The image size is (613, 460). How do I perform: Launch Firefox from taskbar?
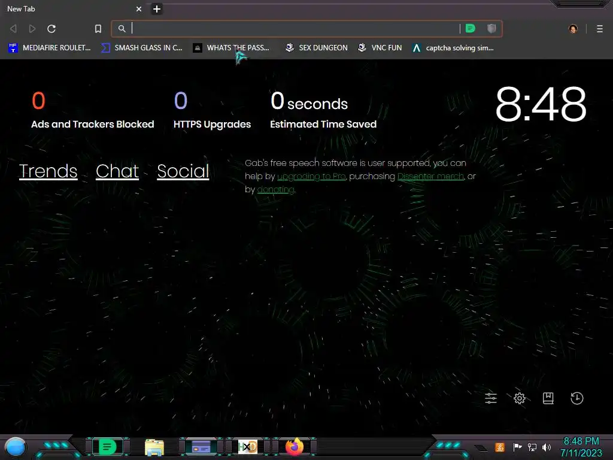295,447
